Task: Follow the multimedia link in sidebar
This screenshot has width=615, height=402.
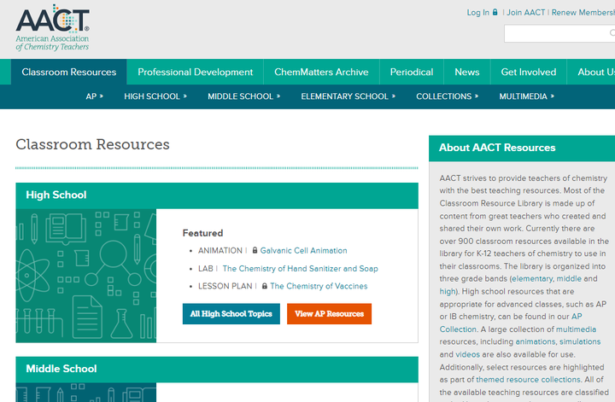Action: tap(576, 329)
